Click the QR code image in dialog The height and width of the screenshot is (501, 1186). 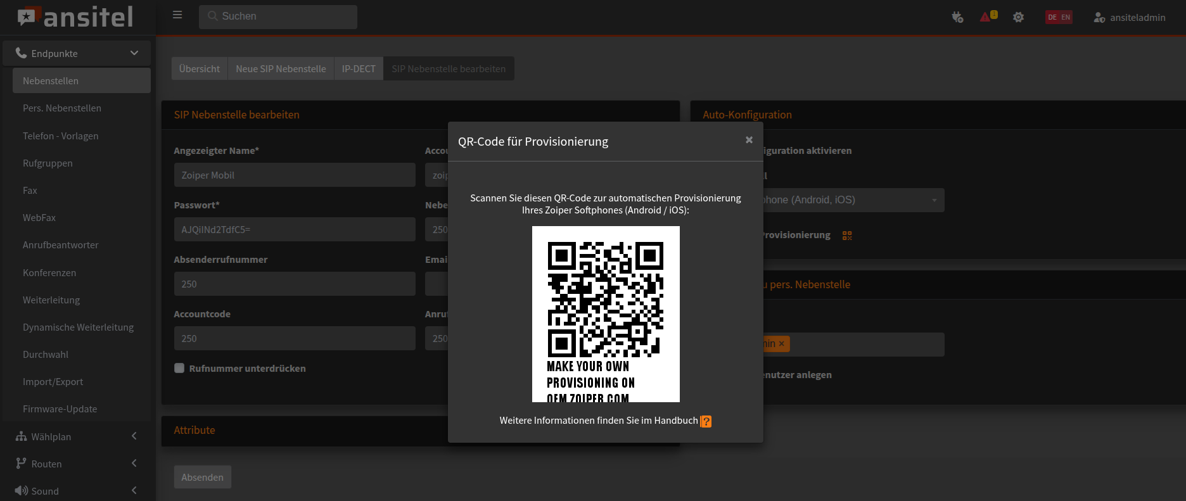click(x=606, y=314)
